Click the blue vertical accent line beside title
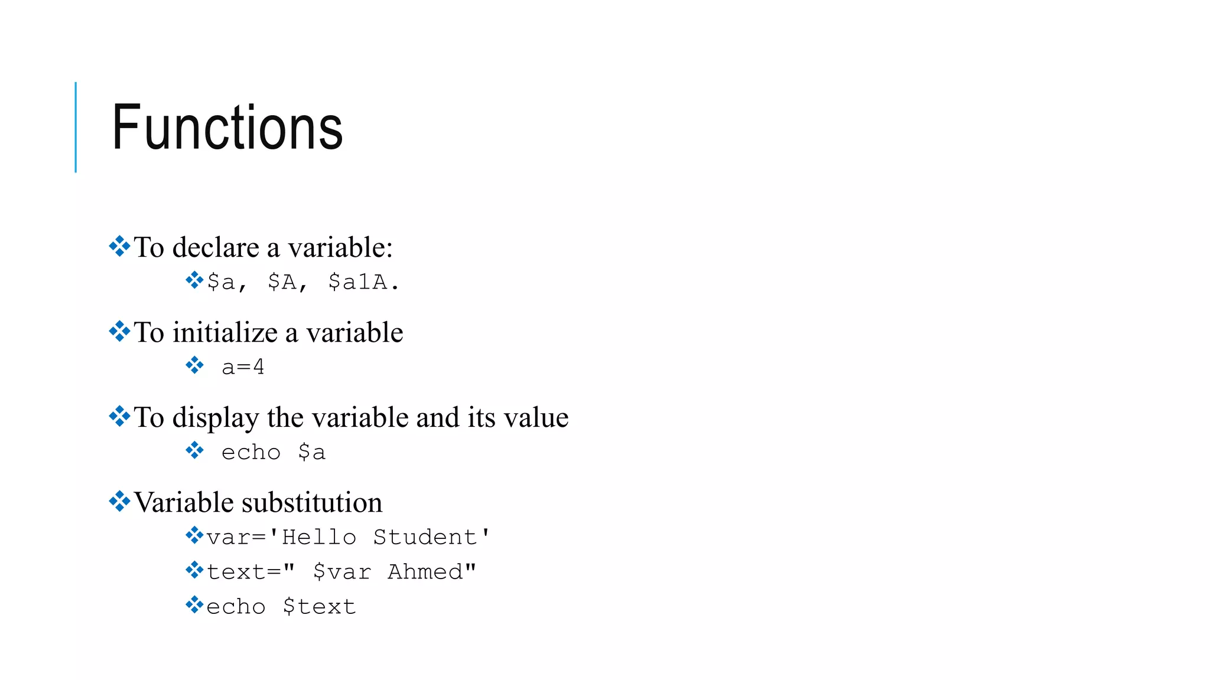Viewport: 1210px width, 680px height. (x=76, y=127)
